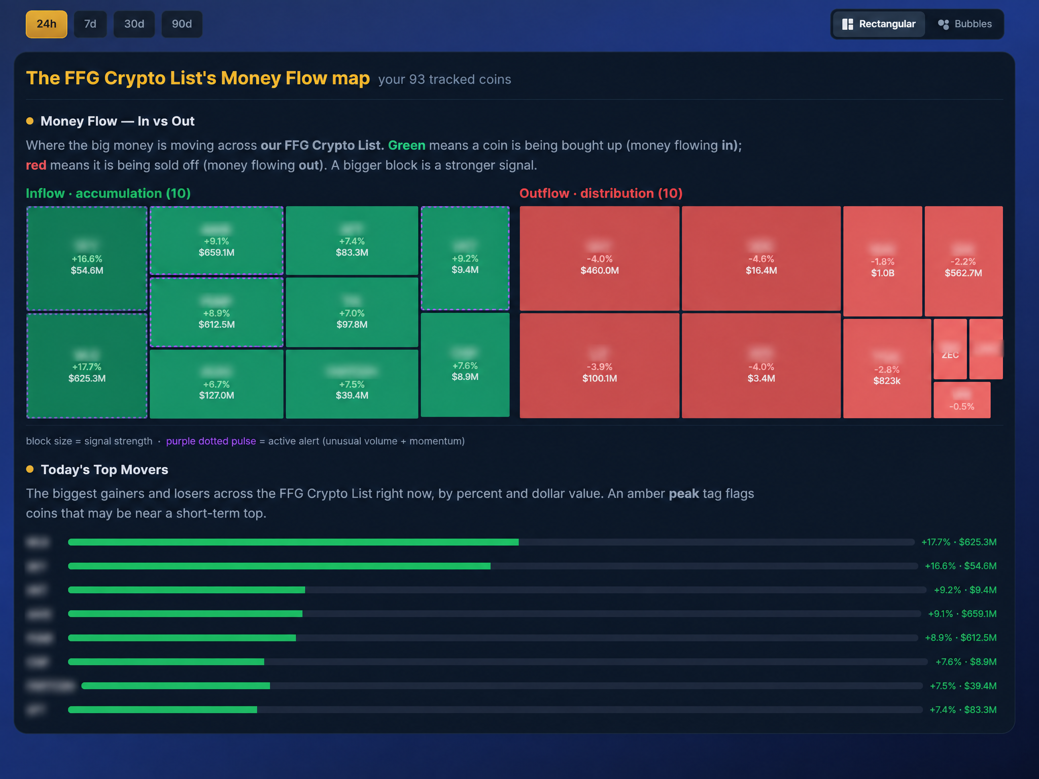Screen dimensions: 1039x779
Task: Open the +7.5% $39.4M block
Action: [352, 384]
